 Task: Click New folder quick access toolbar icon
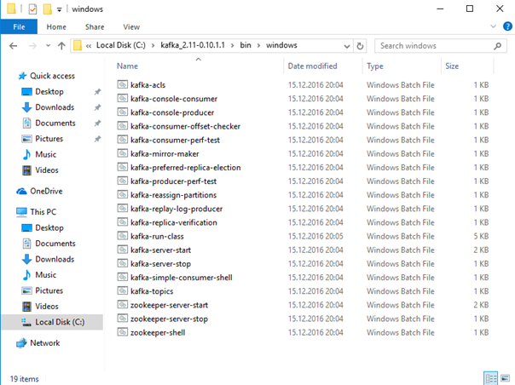(x=47, y=9)
